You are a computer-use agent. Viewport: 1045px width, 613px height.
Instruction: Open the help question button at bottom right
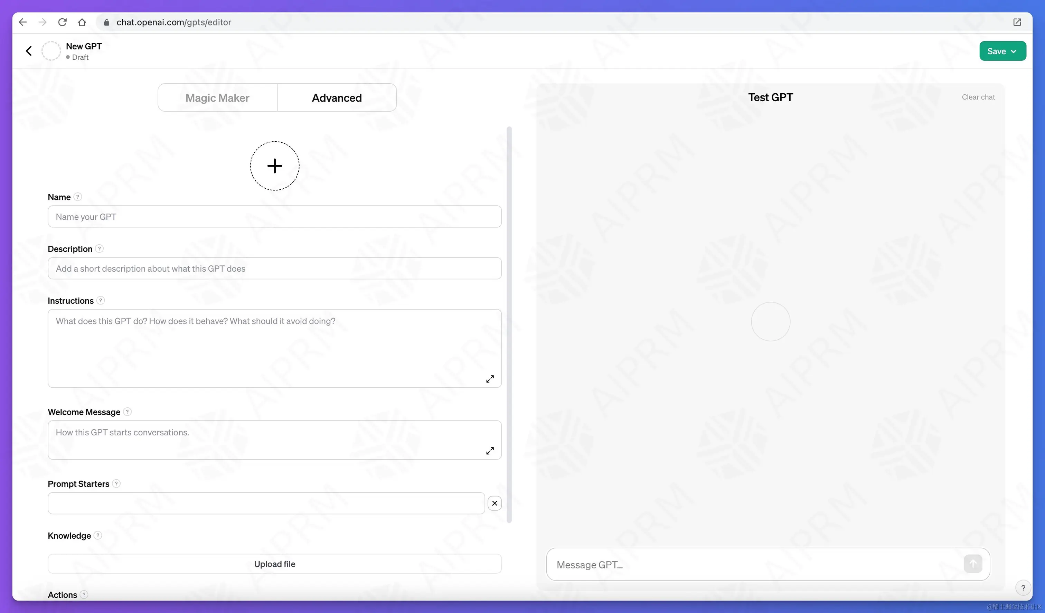(1023, 588)
